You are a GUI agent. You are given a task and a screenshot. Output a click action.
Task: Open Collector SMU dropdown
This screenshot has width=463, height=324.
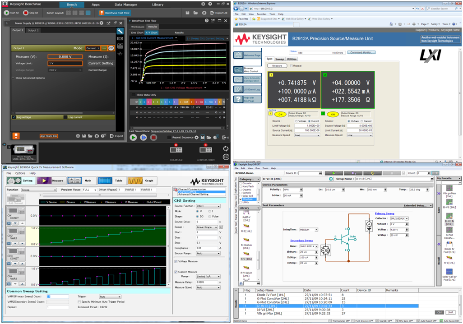[399, 218]
